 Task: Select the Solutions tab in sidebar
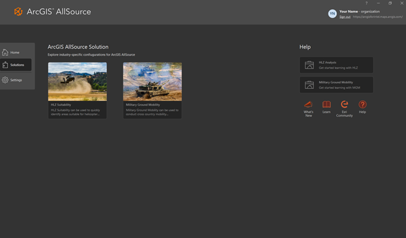(x=16, y=65)
